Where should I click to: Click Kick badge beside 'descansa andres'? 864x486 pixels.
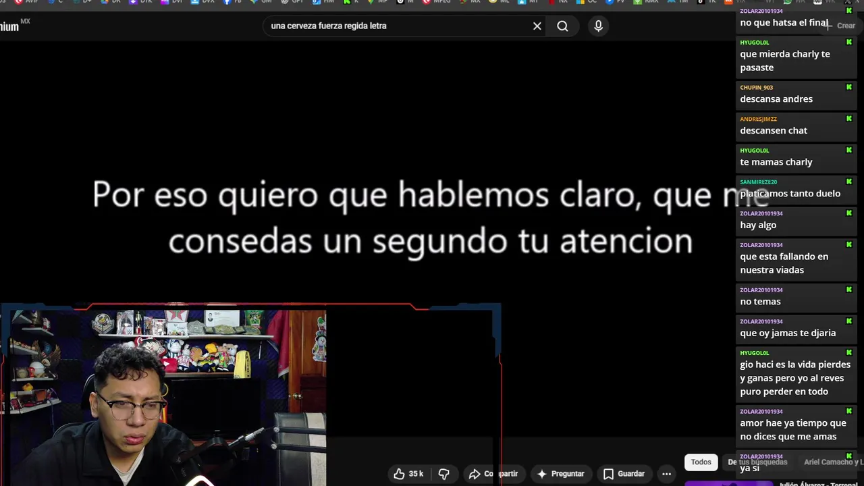pos(849,87)
